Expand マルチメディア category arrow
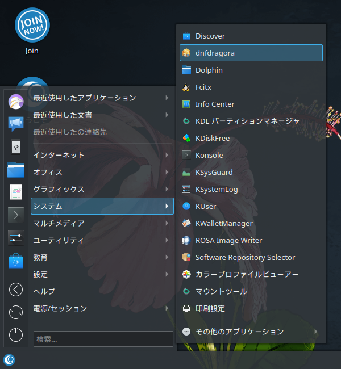The width and height of the screenshot is (341, 369). tap(167, 223)
